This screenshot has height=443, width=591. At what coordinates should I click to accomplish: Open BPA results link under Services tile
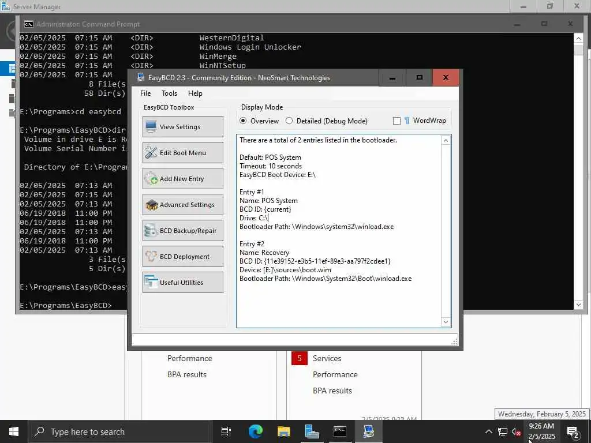(332, 391)
